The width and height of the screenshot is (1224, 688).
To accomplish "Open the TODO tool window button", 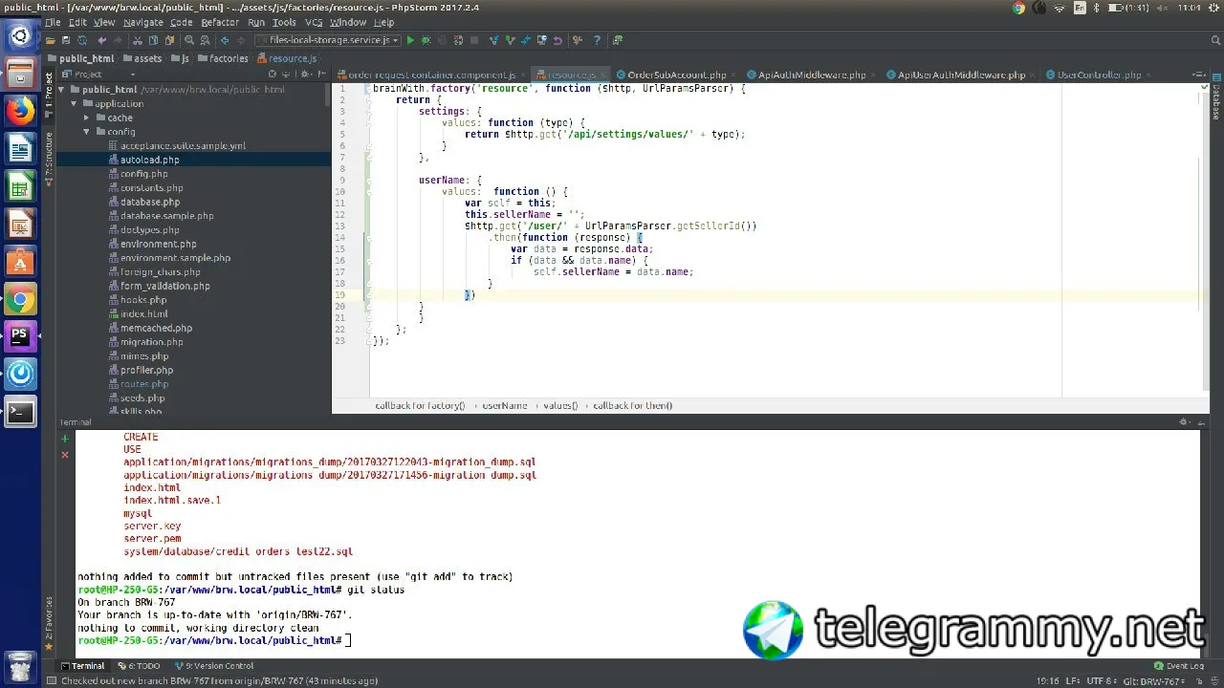I will [x=139, y=666].
